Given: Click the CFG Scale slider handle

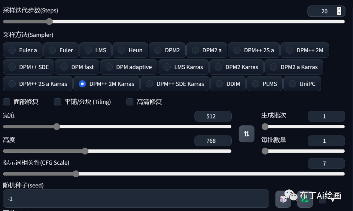Looking at the screenshot, I should coord(76,174).
